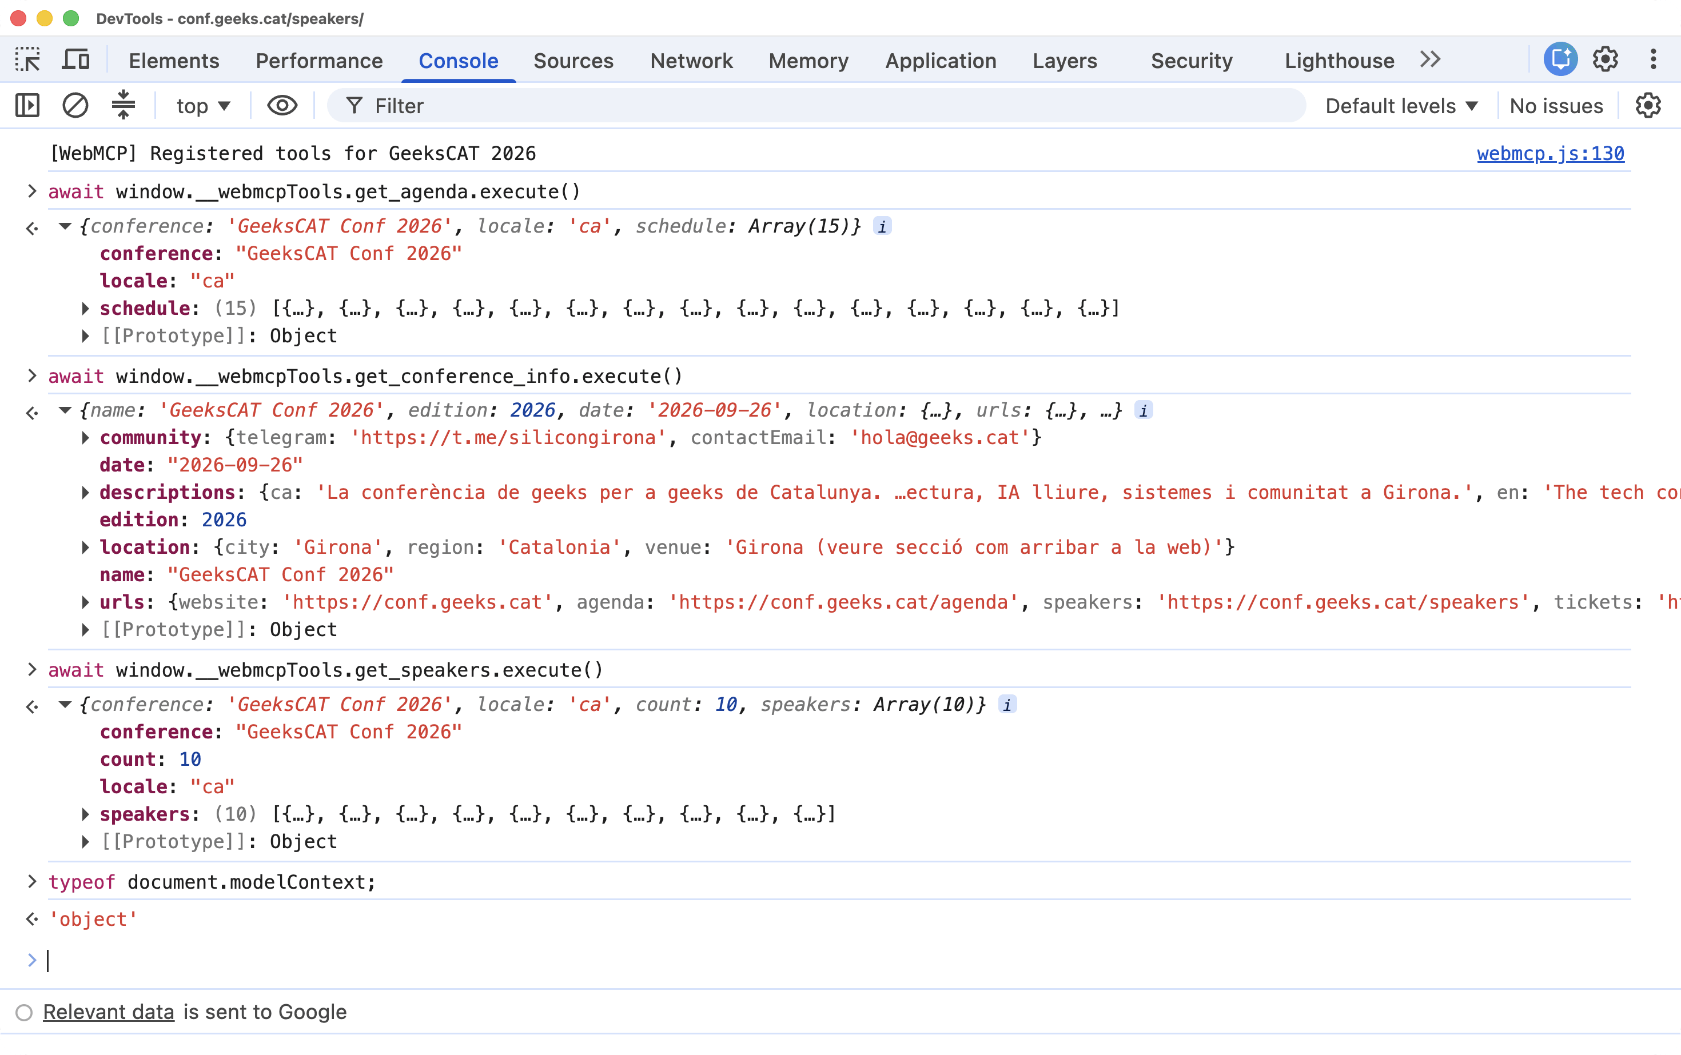Select the Console tab
The width and height of the screenshot is (1681, 1055).
click(x=459, y=61)
